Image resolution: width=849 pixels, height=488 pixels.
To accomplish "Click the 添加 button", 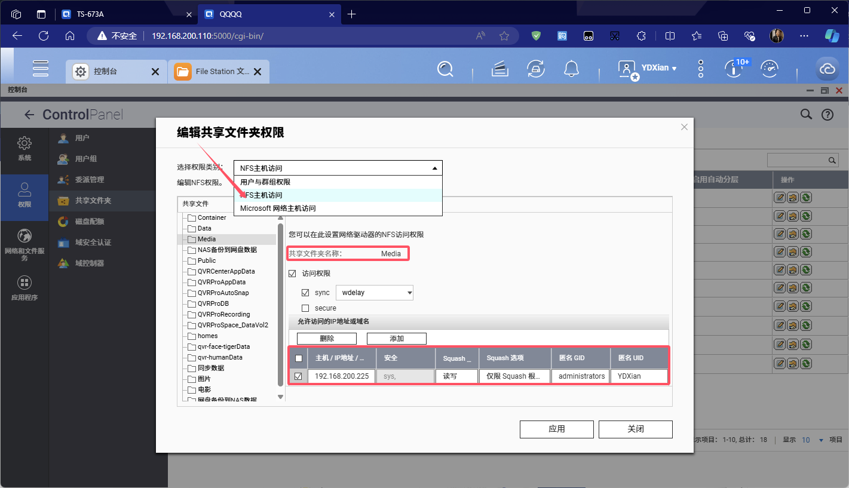I will tap(397, 339).
